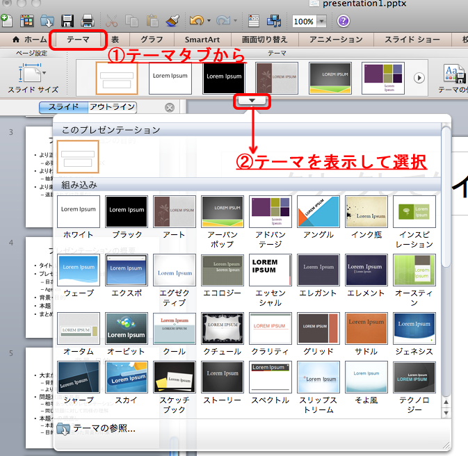Click the gallery scrollbar down arrow
The image size is (468, 456).
click(x=446, y=413)
